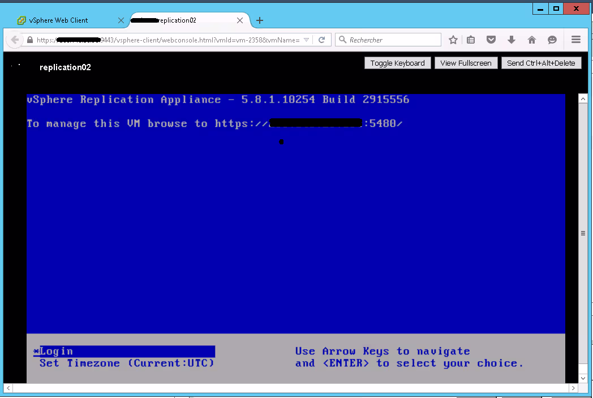
Task: Go to the Firefox home page icon
Action: tap(531, 40)
